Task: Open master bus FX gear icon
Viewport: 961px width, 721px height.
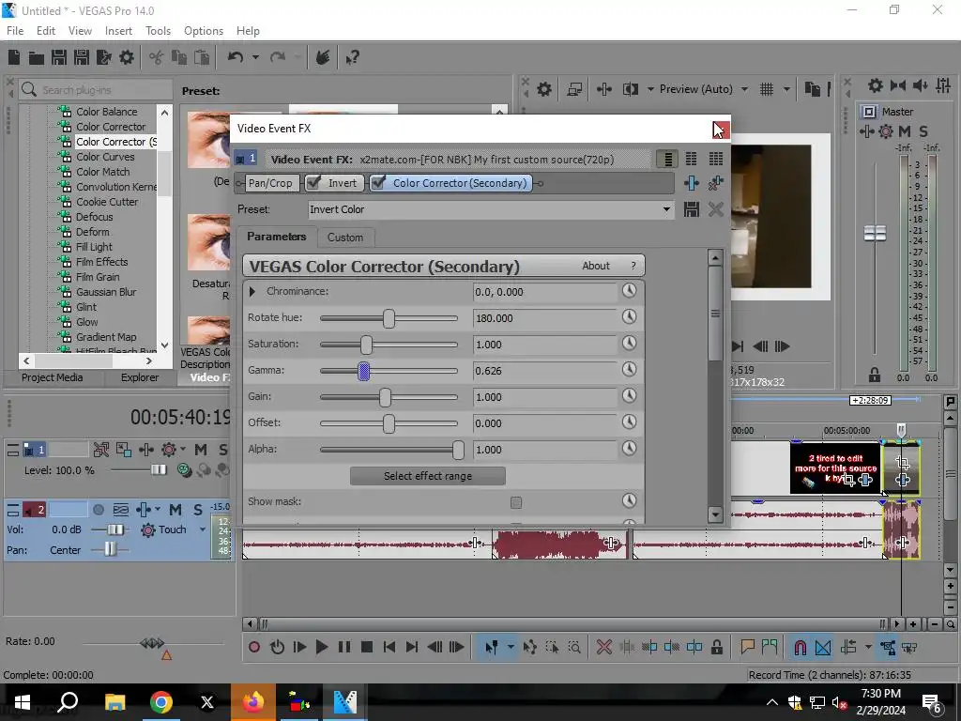Action: click(x=886, y=131)
